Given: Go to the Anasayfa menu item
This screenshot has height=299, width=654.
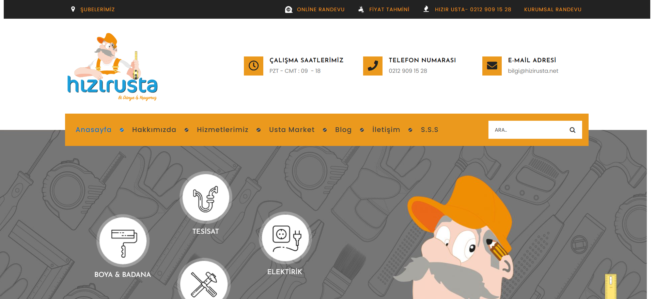Looking at the screenshot, I should coord(93,130).
